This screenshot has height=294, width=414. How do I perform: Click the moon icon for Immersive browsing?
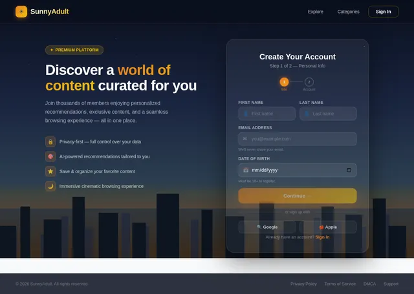point(50,186)
